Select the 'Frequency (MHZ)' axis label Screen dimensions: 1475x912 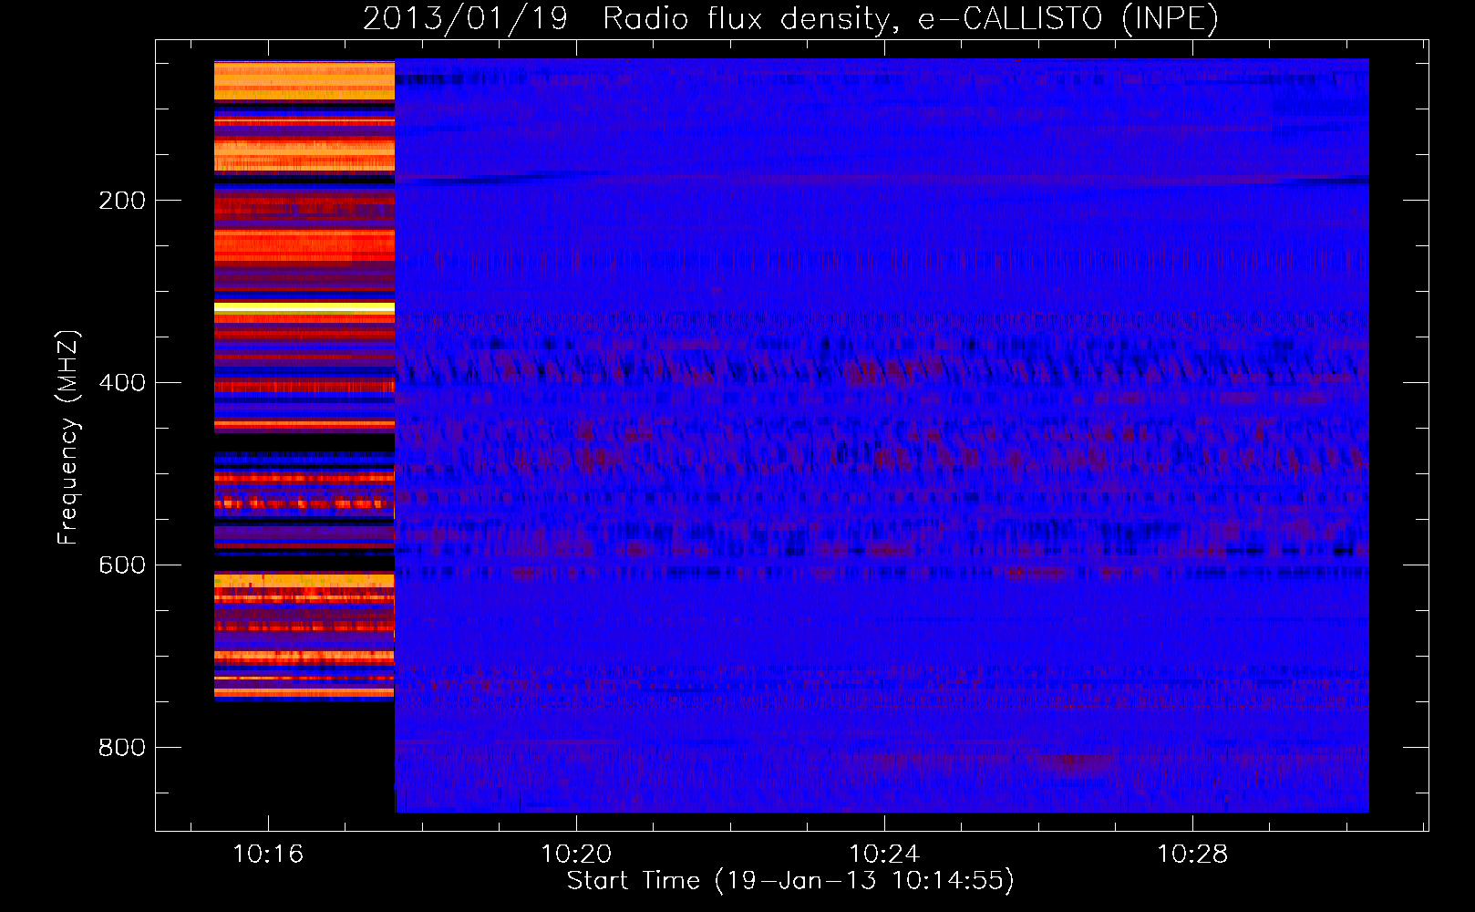coord(68,438)
